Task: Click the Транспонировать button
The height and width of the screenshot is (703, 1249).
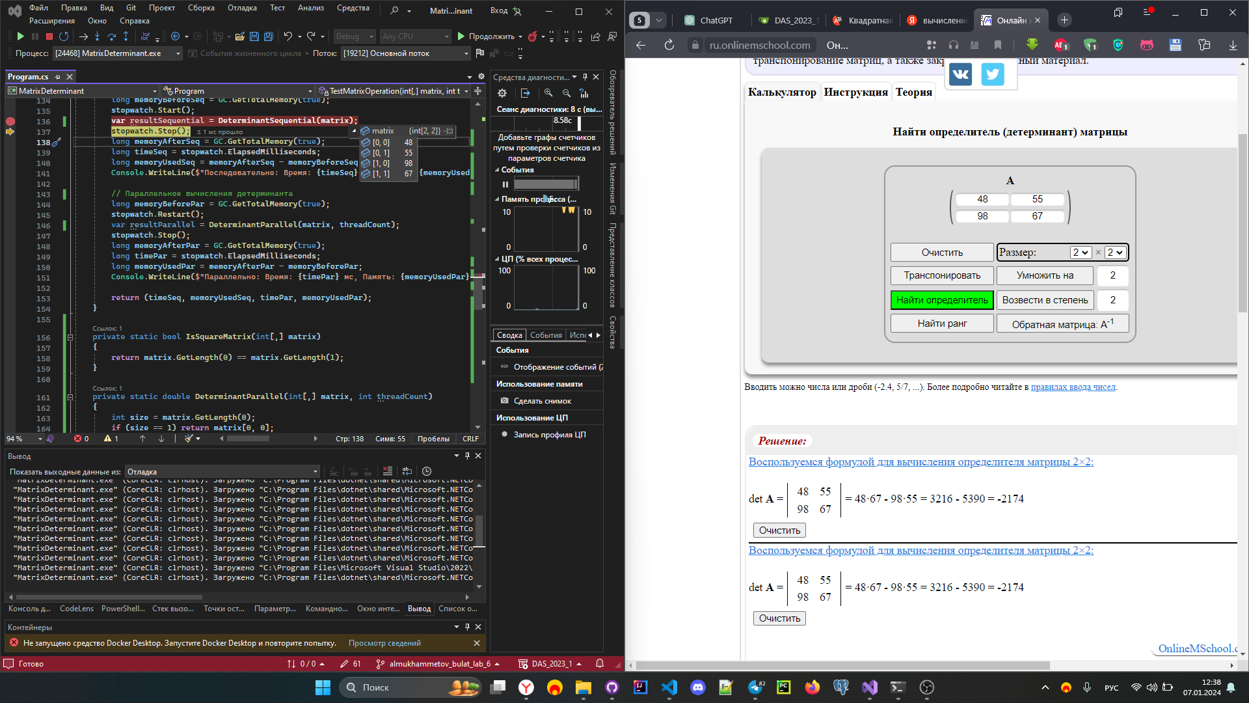Action: tap(942, 275)
